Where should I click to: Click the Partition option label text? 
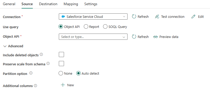[15, 74]
